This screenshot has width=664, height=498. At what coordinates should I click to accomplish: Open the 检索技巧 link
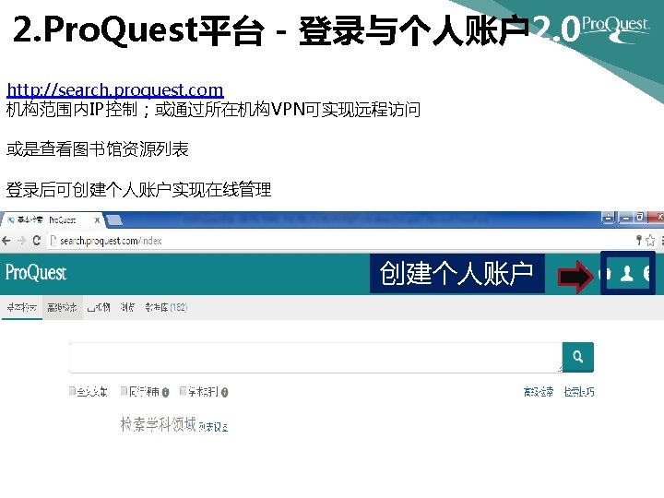(579, 392)
